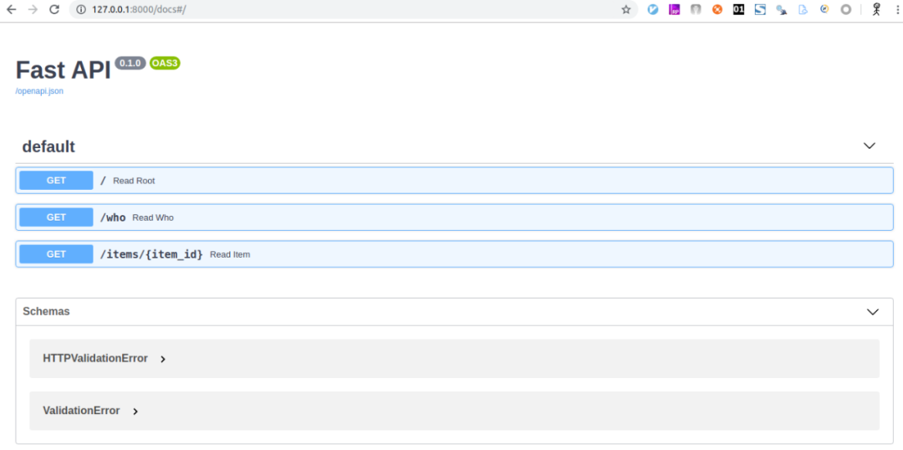Expand the ValidationError schema arrow

(x=135, y=412)
